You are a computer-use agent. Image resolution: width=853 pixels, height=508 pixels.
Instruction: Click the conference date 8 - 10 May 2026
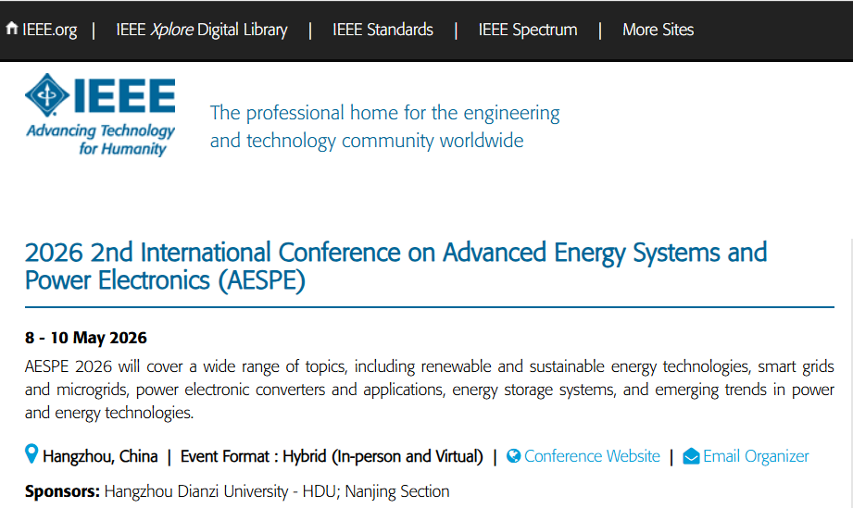(x=86, y=338)
